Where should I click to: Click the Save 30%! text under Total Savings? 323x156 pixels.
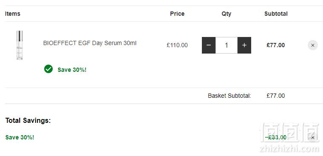click(x=20, y=137)
